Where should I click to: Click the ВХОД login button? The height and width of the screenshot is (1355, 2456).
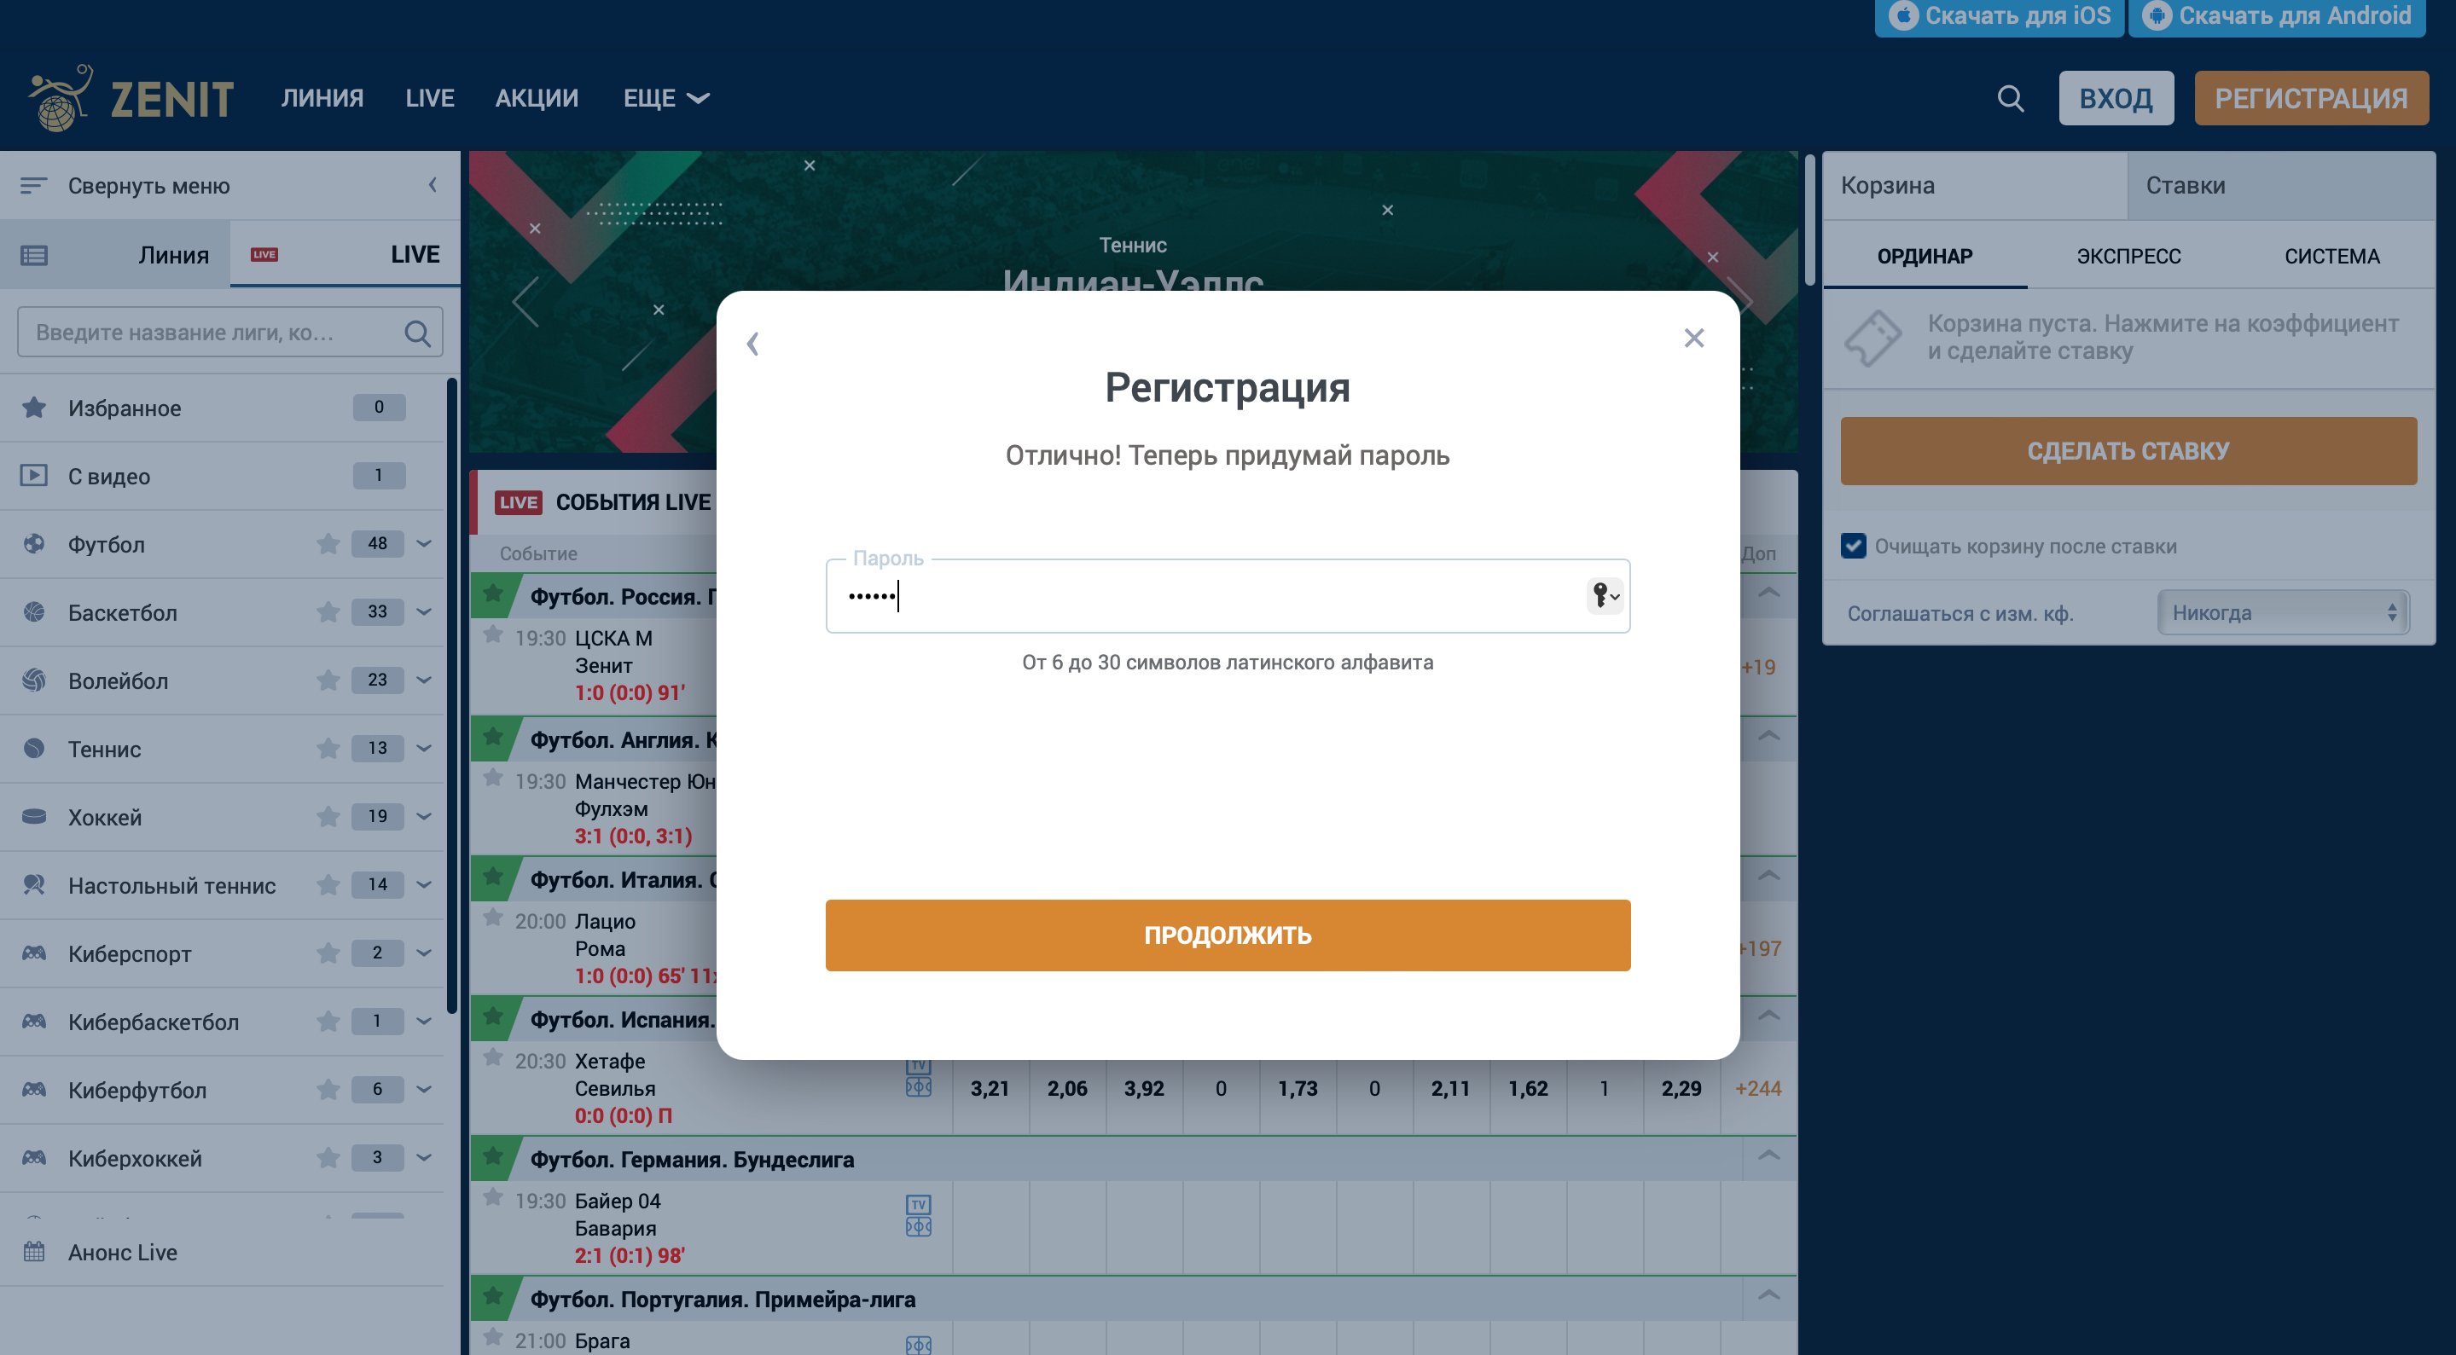(2115, 98)
